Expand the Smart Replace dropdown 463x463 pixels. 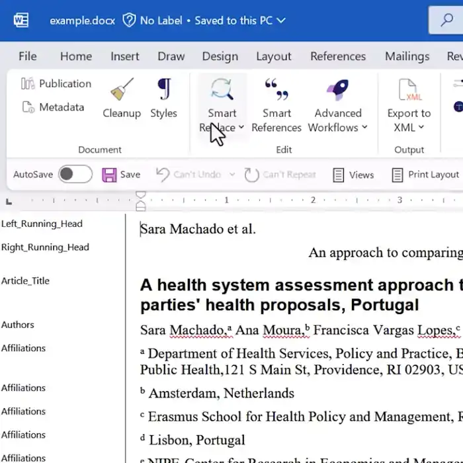point(241,128)
